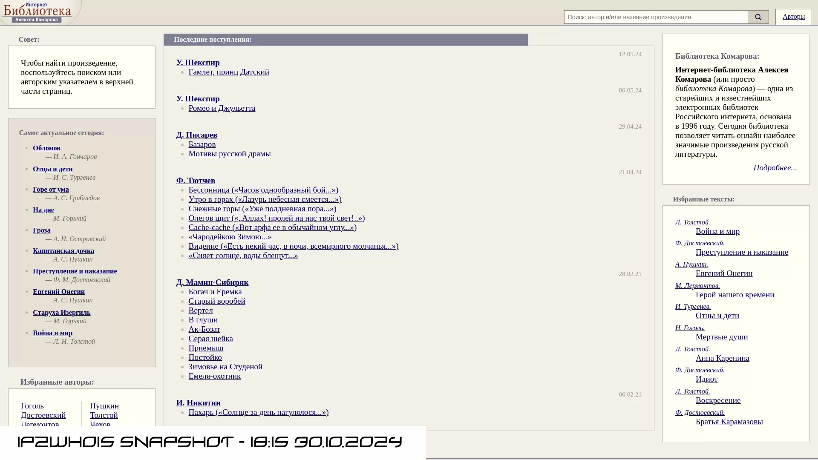Select Толстой in favorite authors
Screen dimensions: 818x460
(x=104, y=415)
